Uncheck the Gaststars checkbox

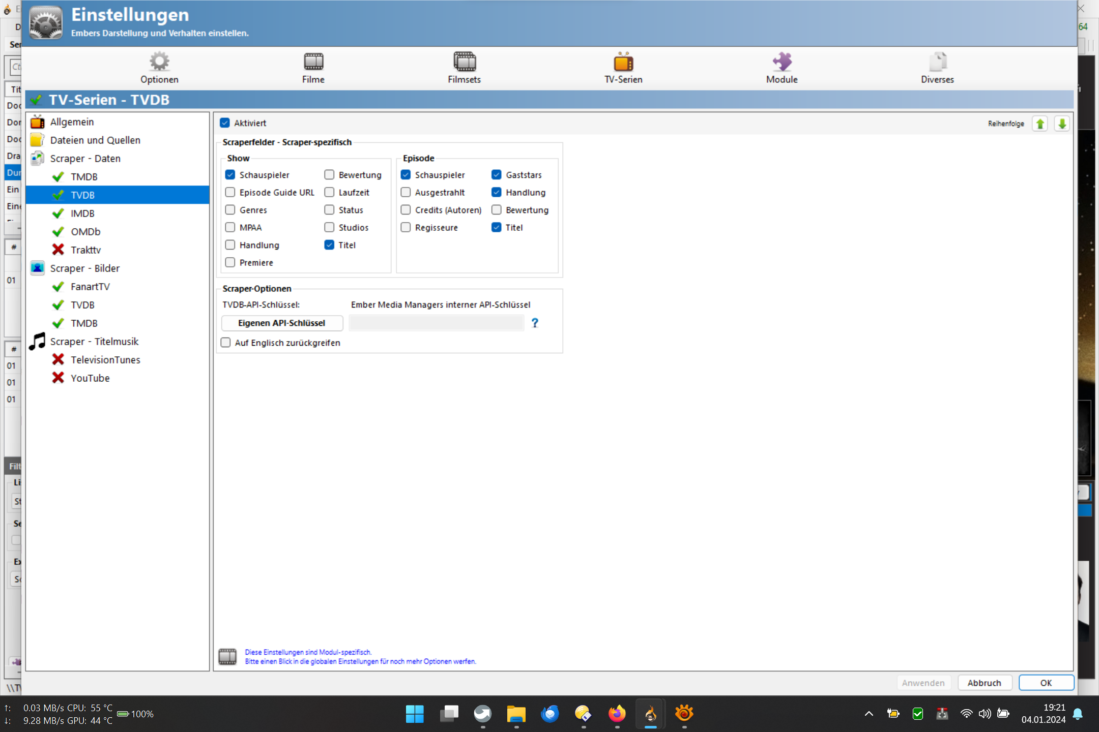[497, 175]
